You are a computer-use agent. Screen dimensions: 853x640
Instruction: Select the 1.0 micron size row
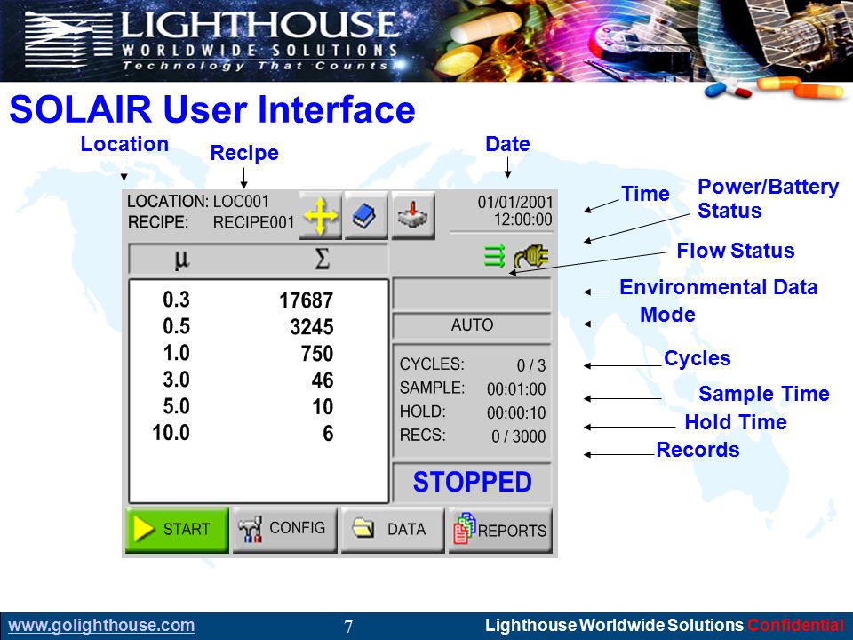tap(259, 353)
